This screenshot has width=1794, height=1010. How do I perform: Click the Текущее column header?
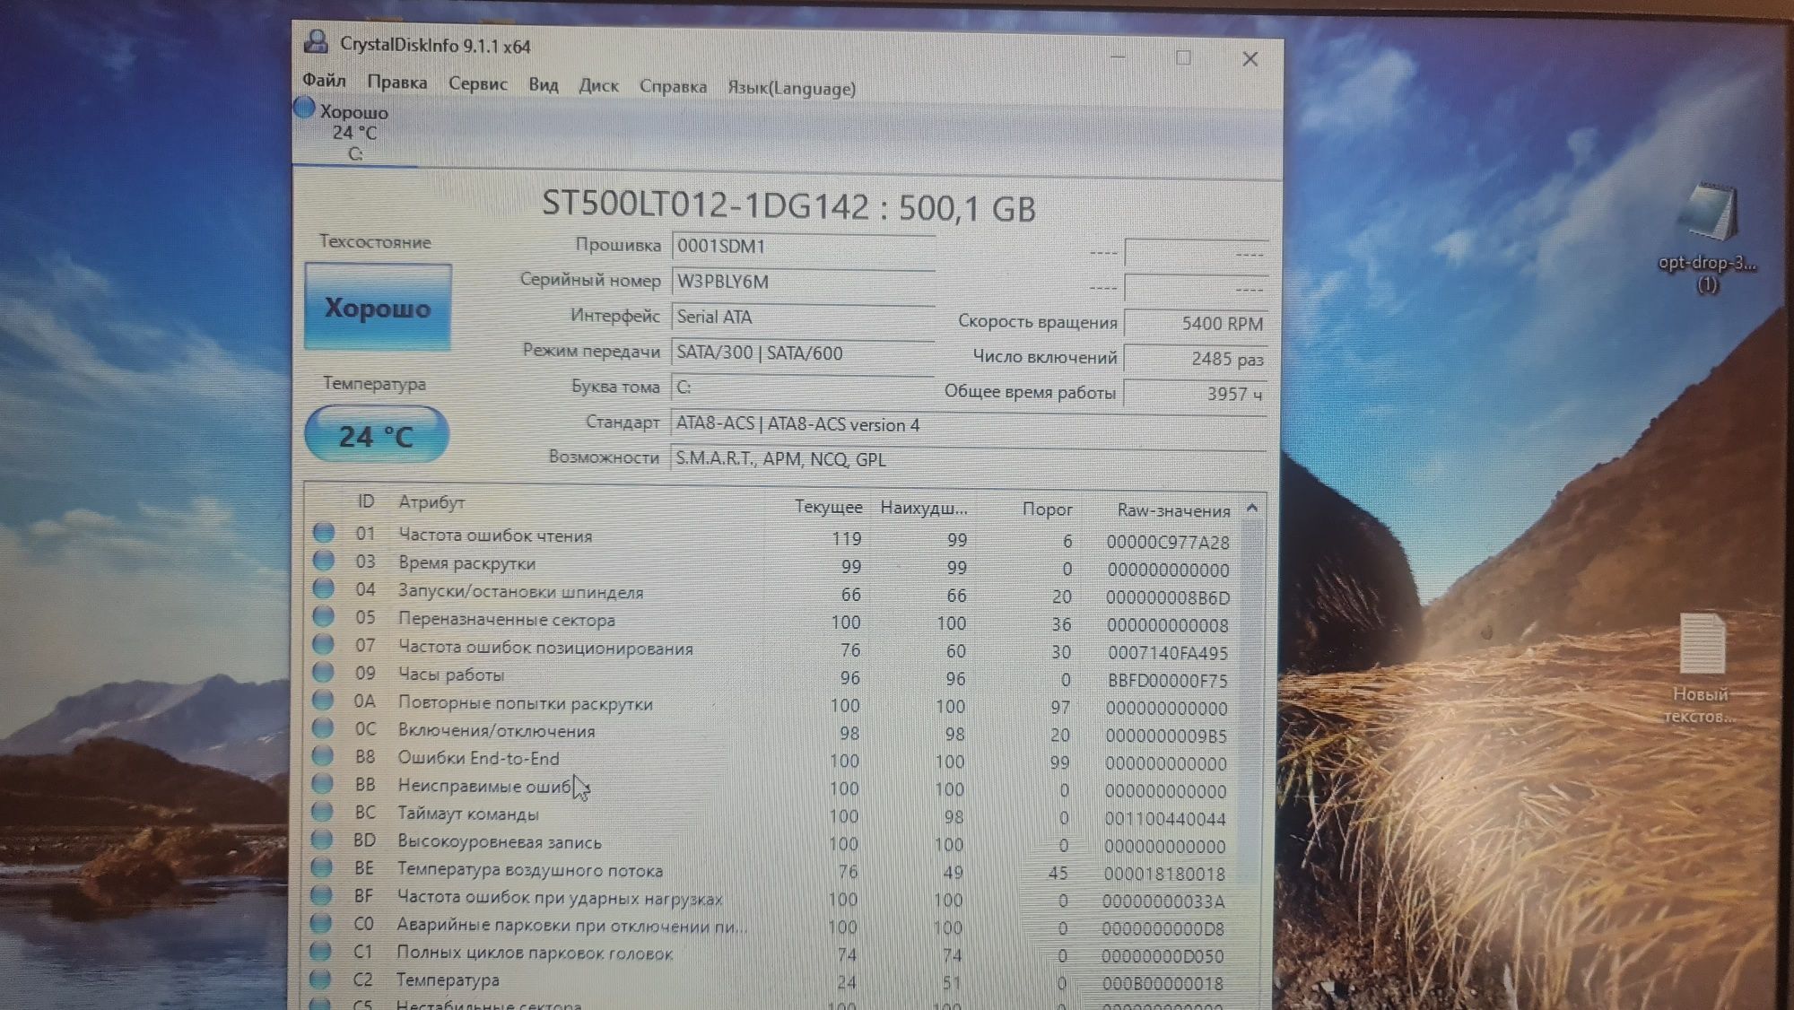(x=828, y=507)
